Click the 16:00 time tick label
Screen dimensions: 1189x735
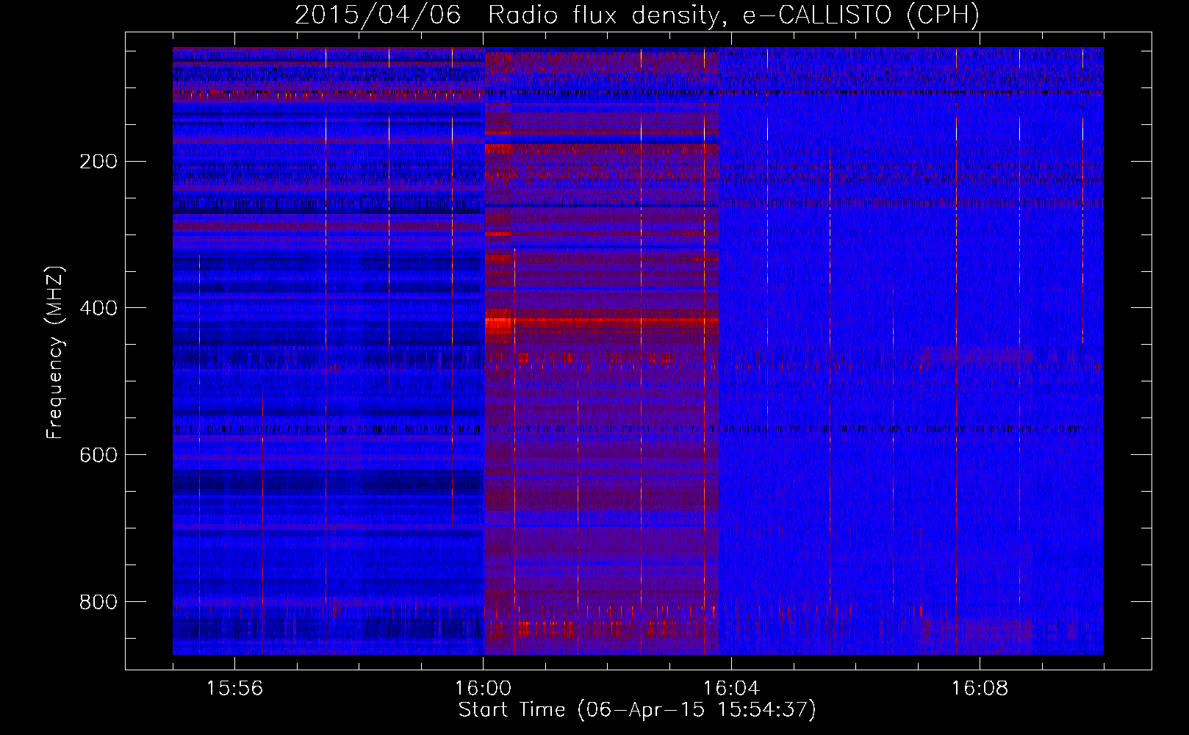[x=483, y=689]
